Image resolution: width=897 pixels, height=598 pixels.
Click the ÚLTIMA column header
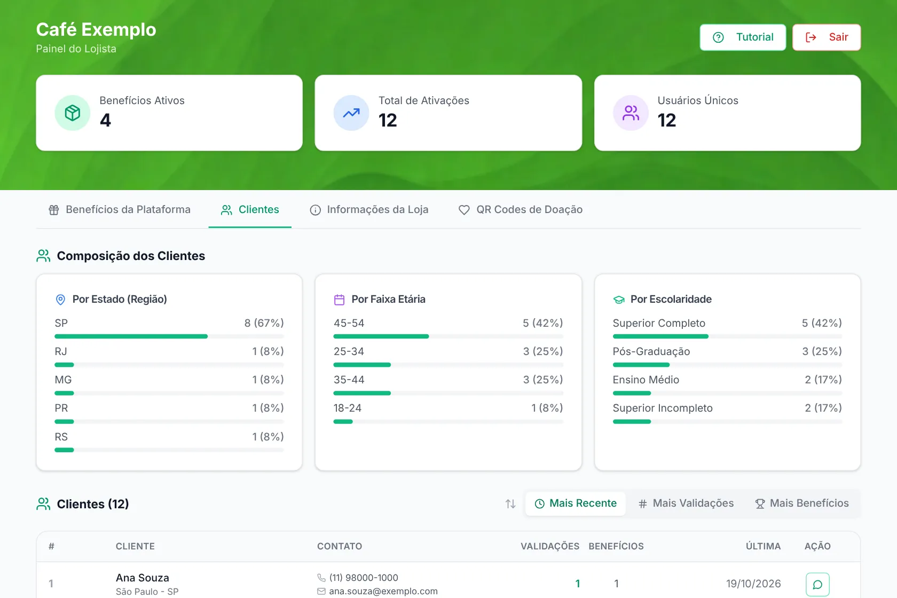pyautogui.click(x=763, y=546)
